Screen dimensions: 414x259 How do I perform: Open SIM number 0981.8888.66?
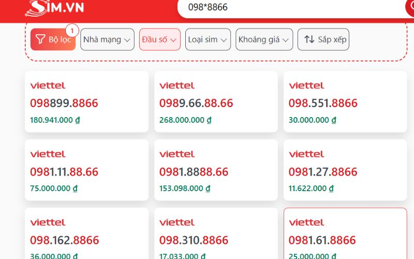pos(194,172)
